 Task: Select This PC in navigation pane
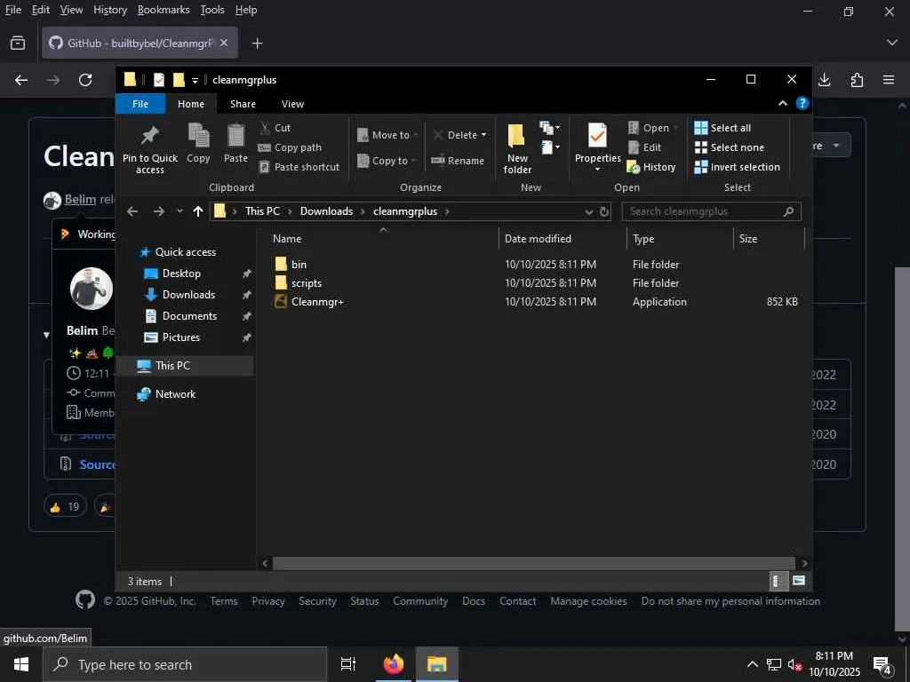pos(172,366)
